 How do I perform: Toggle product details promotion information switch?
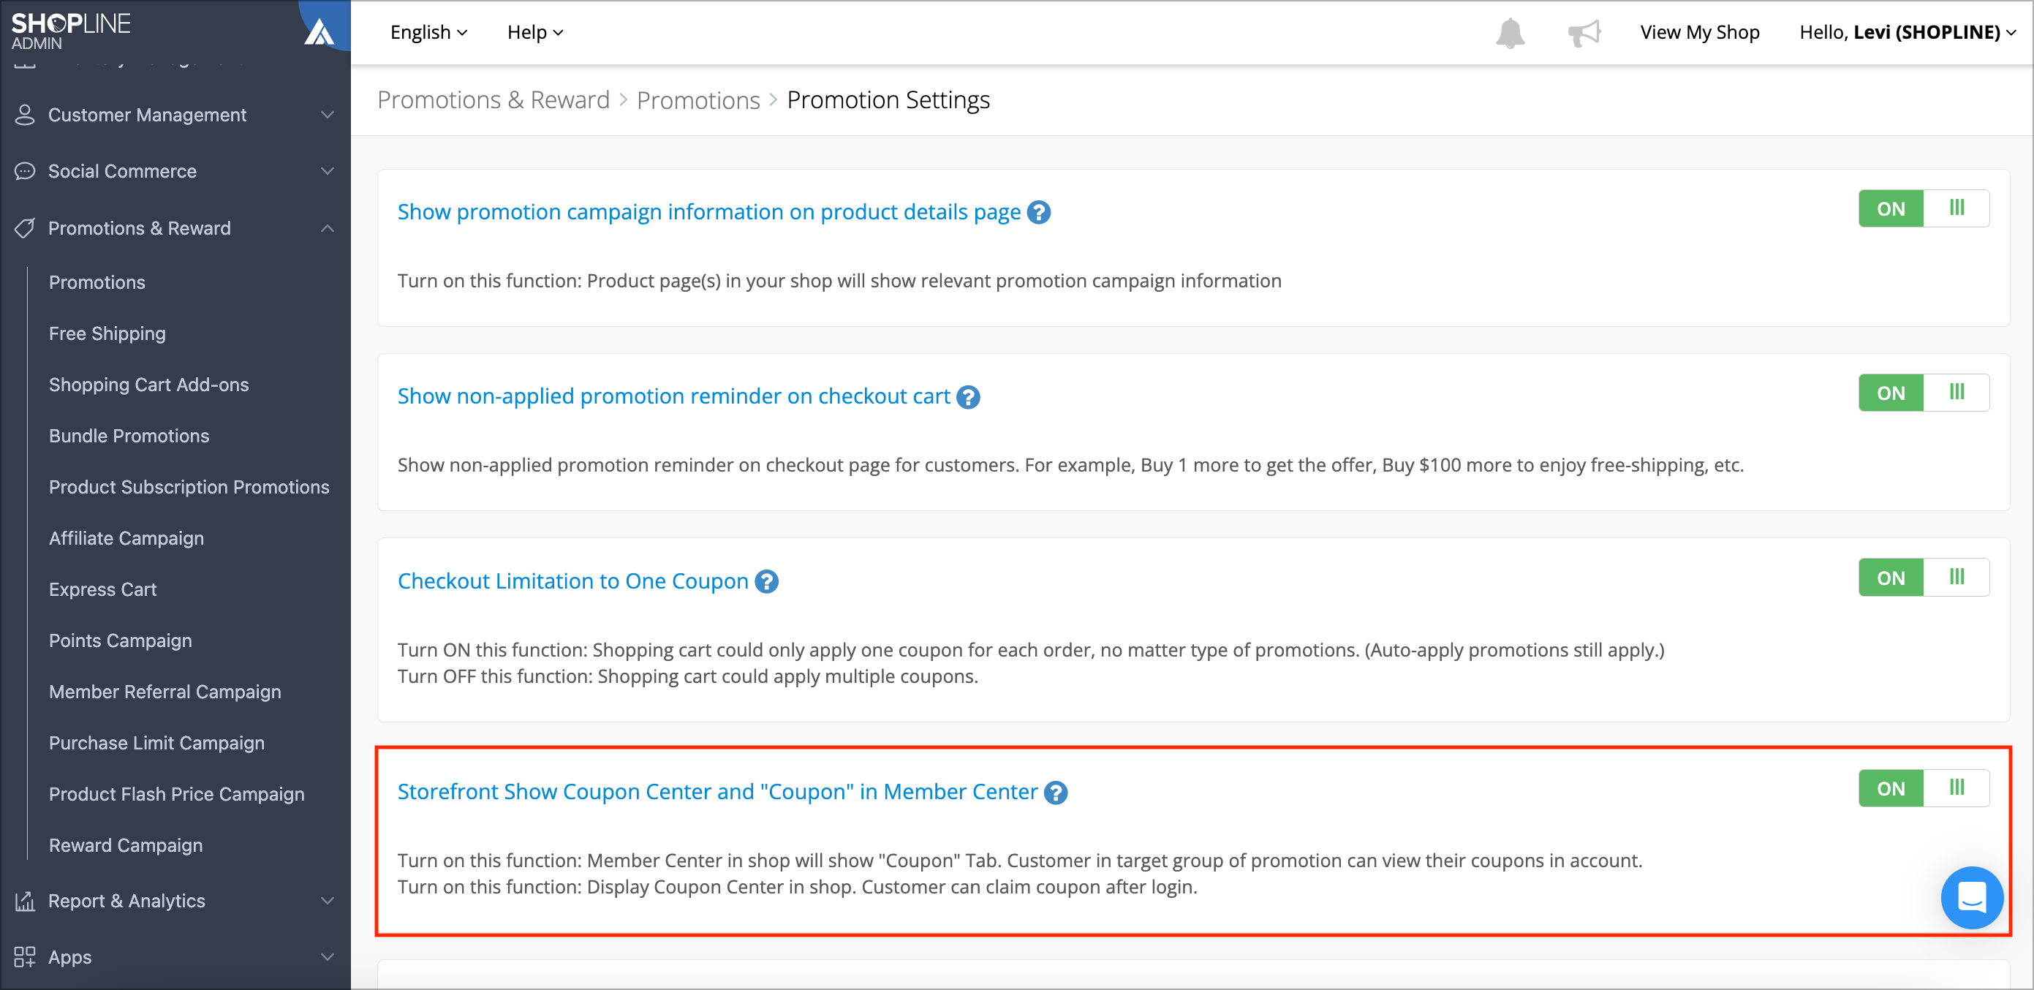pos(1924,208)
